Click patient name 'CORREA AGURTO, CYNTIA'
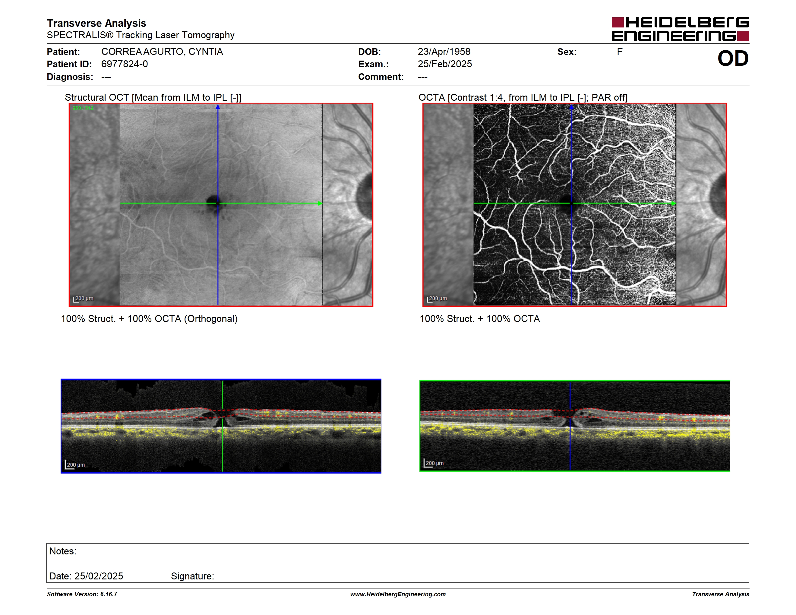The height and width of the screenshot is (615, 796). point(162,52)
